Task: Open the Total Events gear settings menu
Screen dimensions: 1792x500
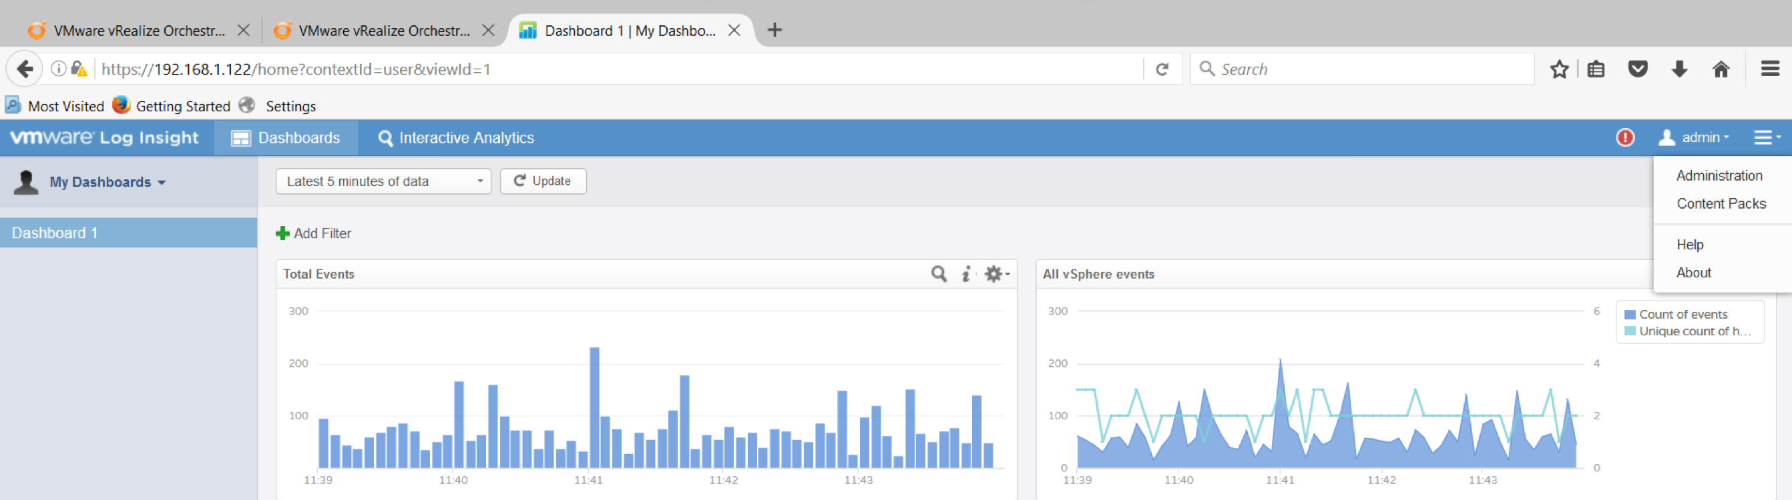Action: point(996,273)
